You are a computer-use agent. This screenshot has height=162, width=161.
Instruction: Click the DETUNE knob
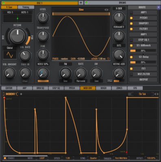coord(17,36)
